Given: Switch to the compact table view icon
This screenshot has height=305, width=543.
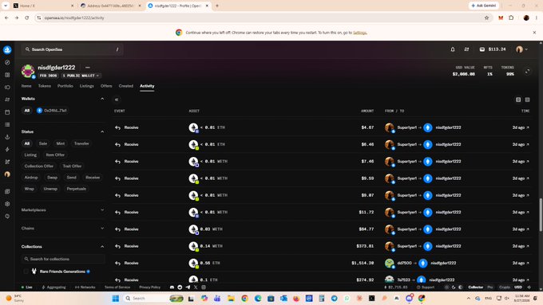Looking at the screenshot, I should 518,100.
